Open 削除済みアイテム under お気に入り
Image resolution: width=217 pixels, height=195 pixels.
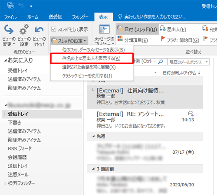pos(24,88)
